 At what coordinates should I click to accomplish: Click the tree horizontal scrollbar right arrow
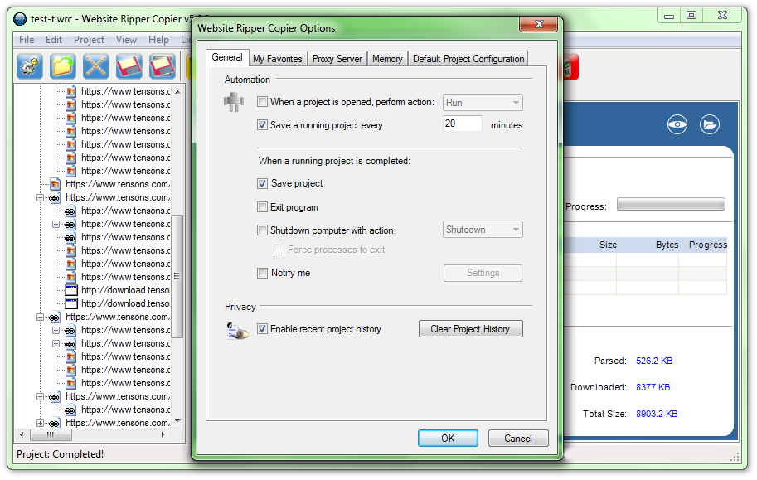[163, 435]
